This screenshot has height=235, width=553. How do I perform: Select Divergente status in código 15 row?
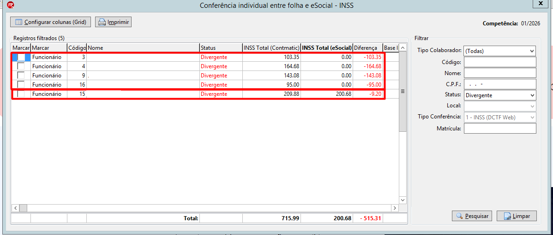pos(214,94)
